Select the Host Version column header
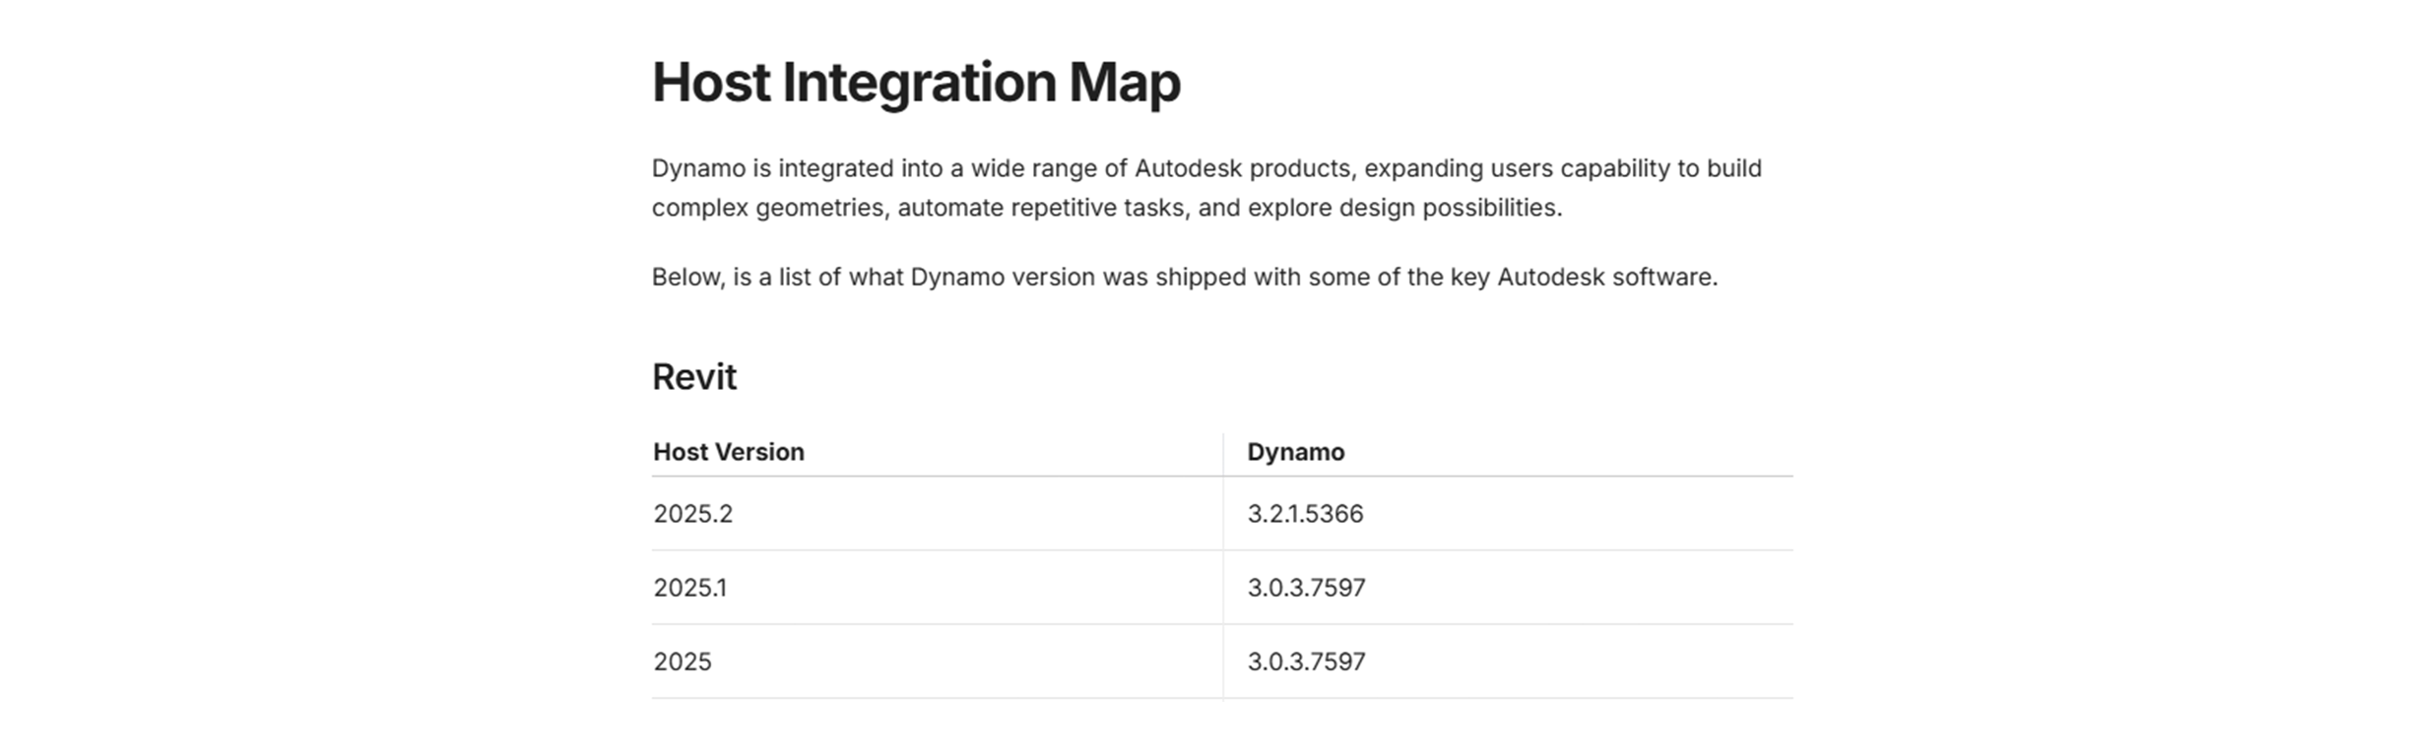The height and width of the screenshot is (756, 2409). point(728,452)
